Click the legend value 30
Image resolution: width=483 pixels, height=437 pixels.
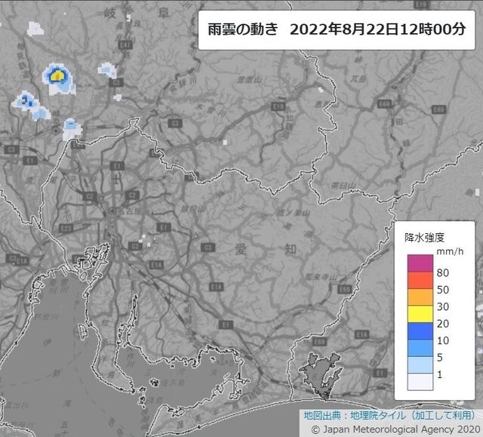pyautogui.click(x=443, y=306)
